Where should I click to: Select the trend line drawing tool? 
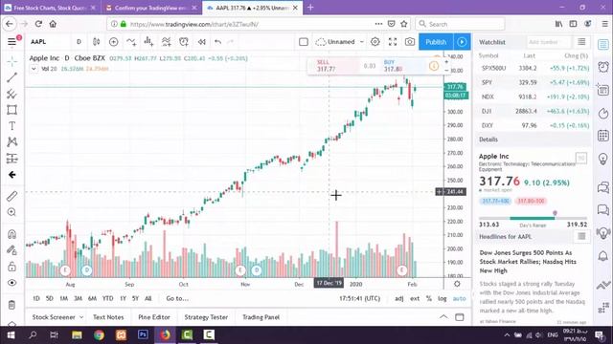point(11,77)
